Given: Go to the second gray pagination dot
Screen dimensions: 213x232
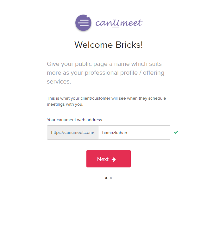Looking at the screenshot, I should tap(111, 178).
